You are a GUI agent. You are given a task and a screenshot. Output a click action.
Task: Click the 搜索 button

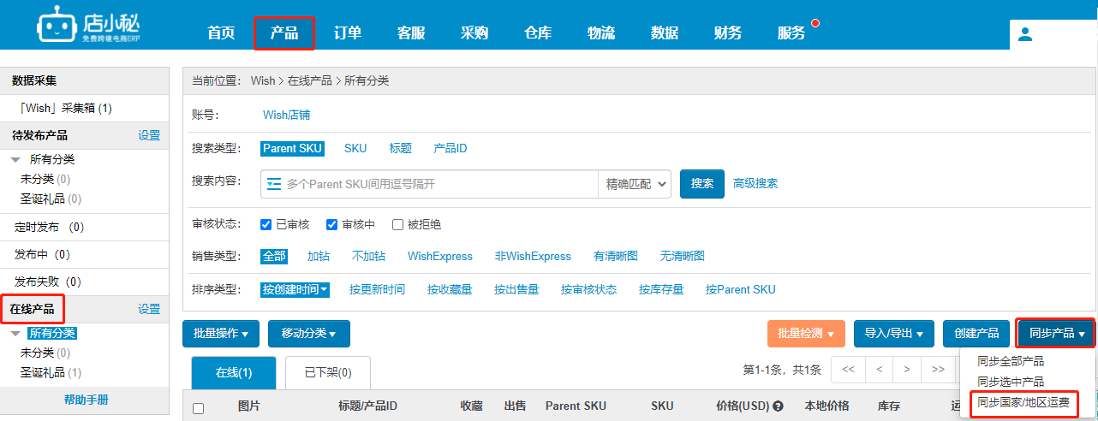(701, 184)
